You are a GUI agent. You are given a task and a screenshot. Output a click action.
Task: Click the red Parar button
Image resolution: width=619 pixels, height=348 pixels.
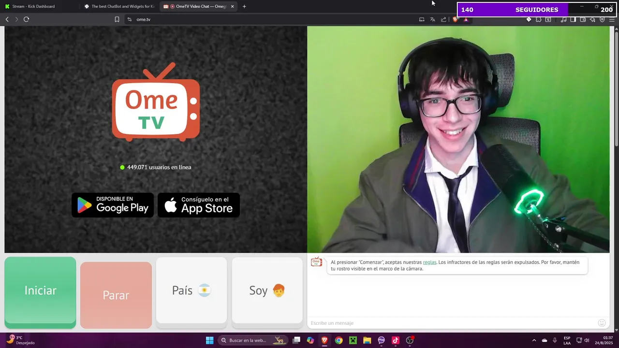(x=116, y=295)
